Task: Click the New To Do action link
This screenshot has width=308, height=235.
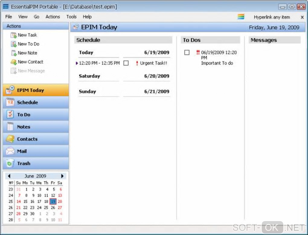Action: tap(28, 44)
